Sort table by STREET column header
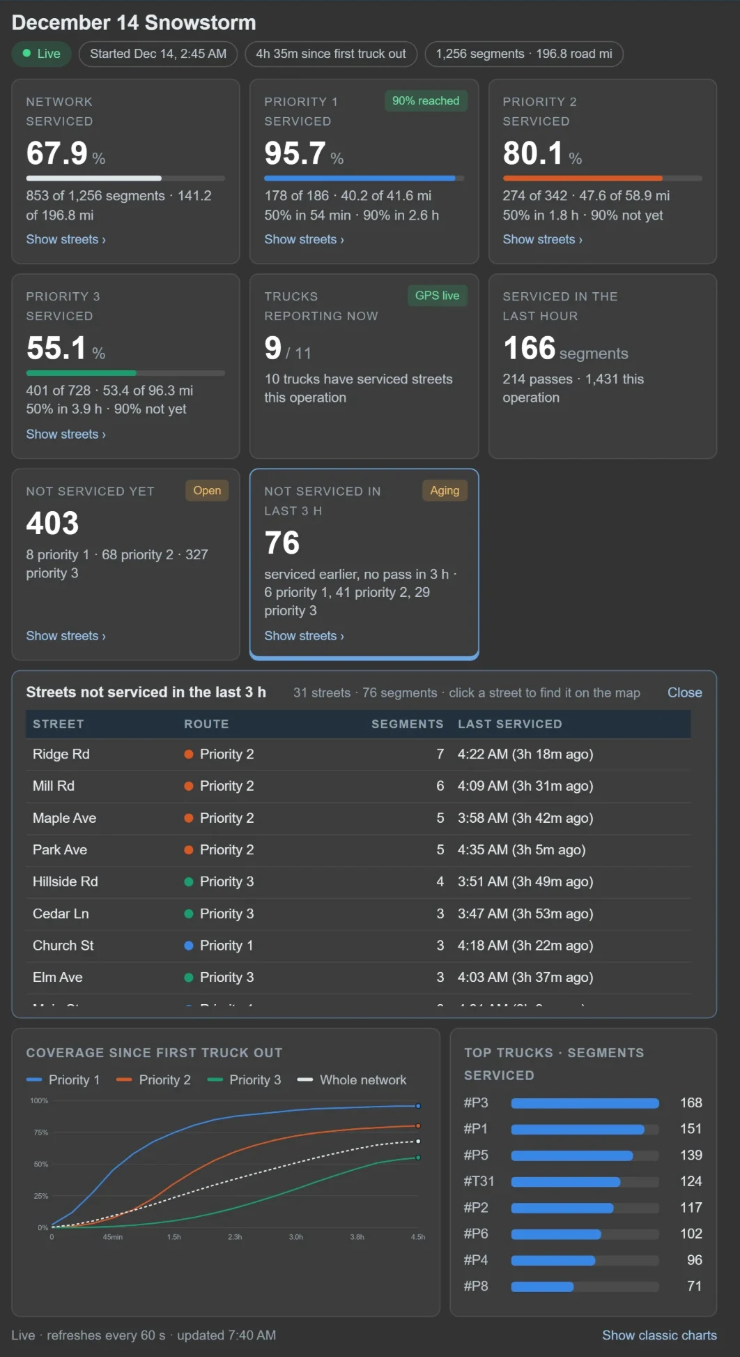740x1357 pixels. click(58, 724)
